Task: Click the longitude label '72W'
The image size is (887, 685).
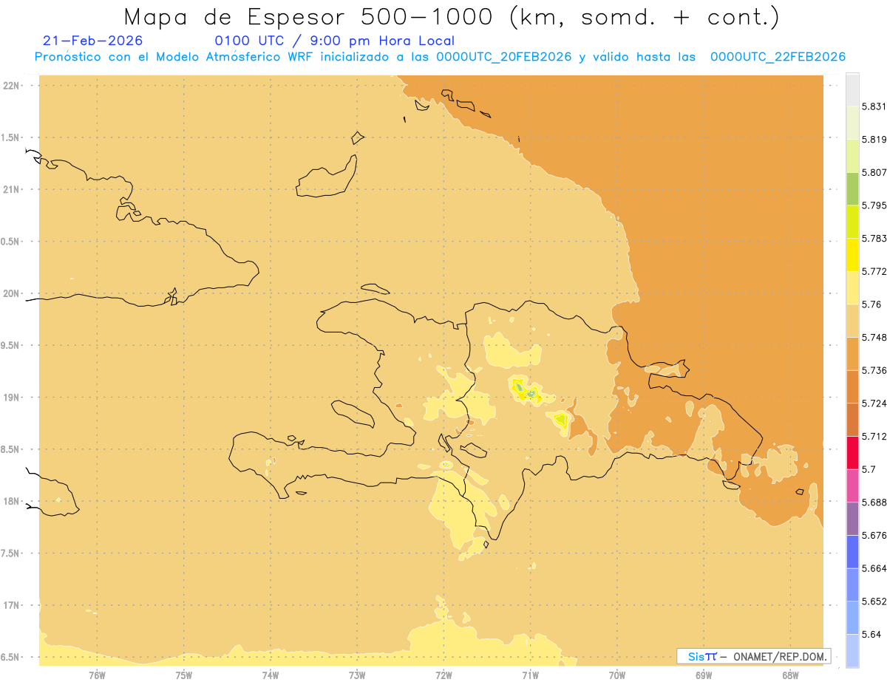Action: click(443, 675)
